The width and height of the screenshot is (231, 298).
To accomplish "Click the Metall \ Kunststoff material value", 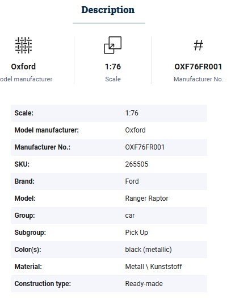I will 153,267.
